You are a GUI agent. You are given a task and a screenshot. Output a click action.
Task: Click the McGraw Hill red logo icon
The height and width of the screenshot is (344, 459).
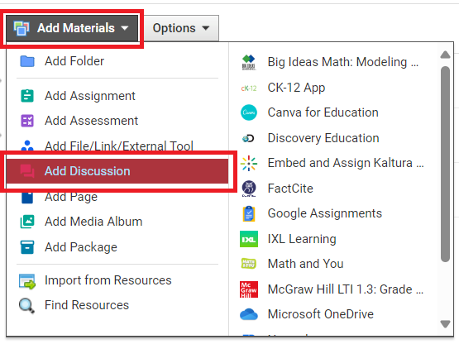249,289
